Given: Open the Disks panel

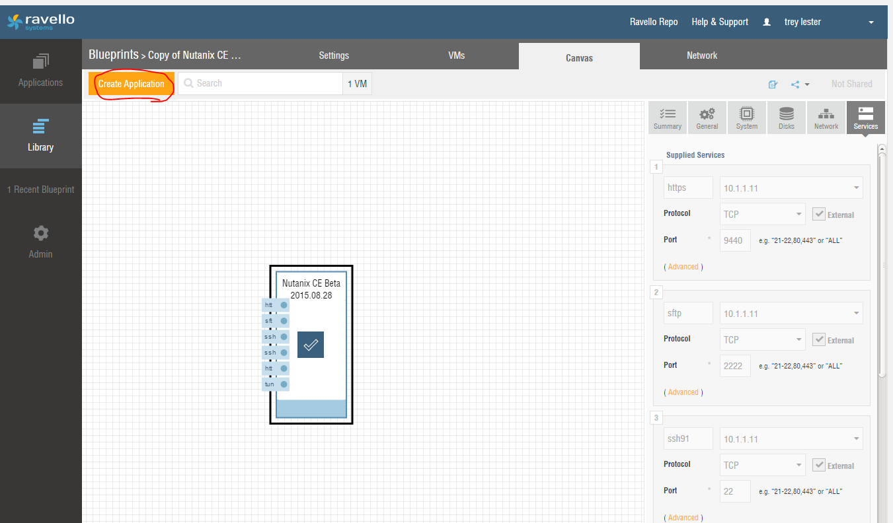Looking at the screenshot, I should click(786, 118).
